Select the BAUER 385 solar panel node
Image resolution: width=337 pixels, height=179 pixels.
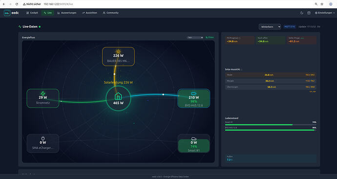pos(118,56)
